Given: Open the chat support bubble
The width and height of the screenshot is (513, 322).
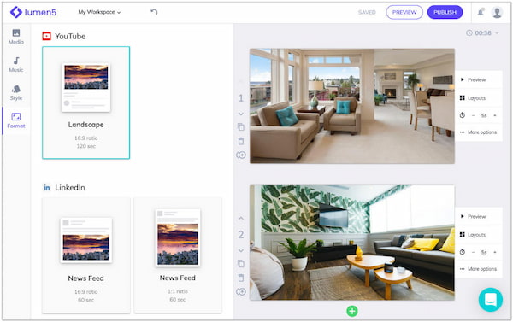Looking at the screenshot, I should tap(491, 300).
